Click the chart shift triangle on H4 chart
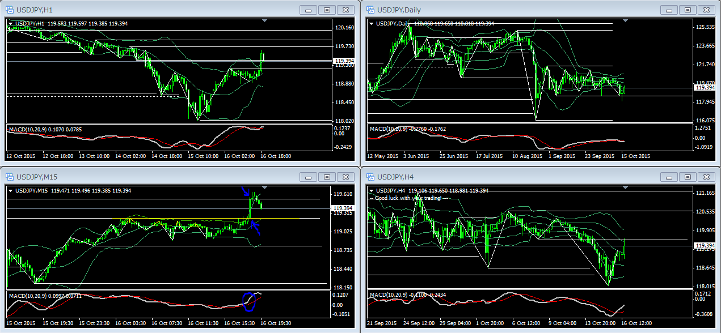This screenshot has height=333, width=721. [626, 187]
